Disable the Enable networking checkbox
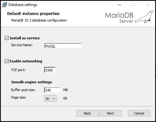 7,61
